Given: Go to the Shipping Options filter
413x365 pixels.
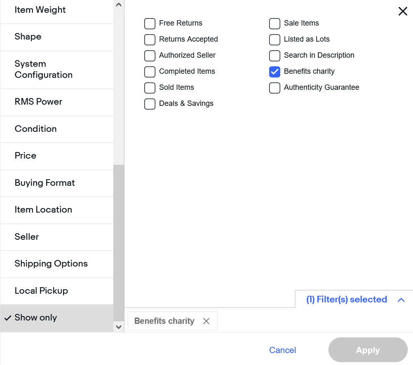Looking at the screenshot, I should (x=51, y=264).
